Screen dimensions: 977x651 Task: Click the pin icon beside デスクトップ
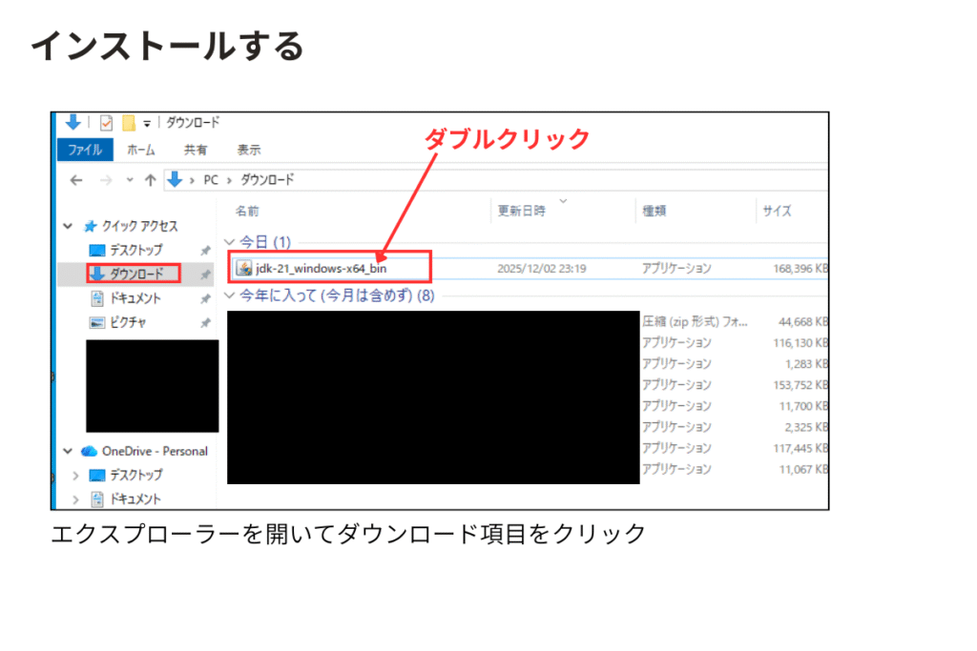pos(204,250)
